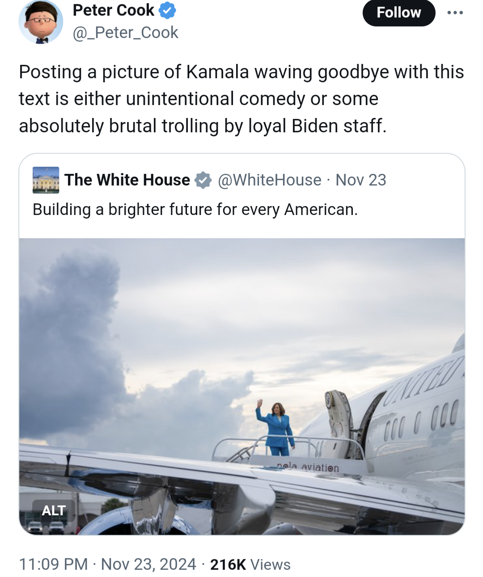
Task: Follow Peter Cook
Action: [398, 13]
